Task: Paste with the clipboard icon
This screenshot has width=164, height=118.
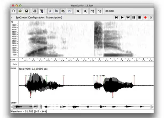Action: [x=63, y=11]
